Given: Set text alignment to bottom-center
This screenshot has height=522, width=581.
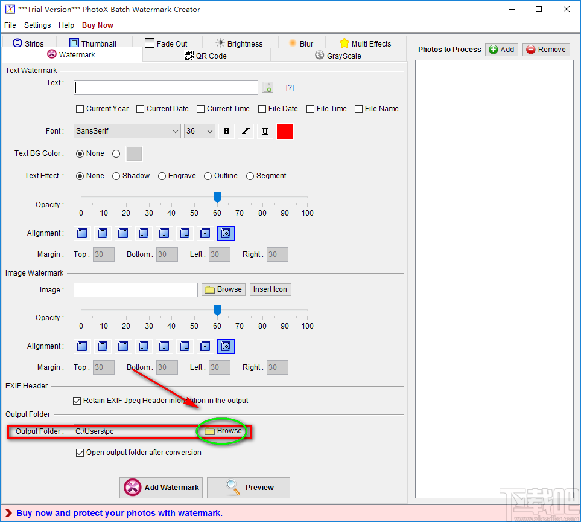Looking at the screenshot, I should [x=164, y=233].
